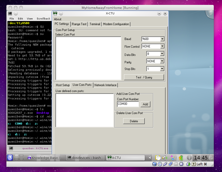This screenshot has width=222, height=172.
Task: Click the virtual desktop pager in the panel
Action: (x=19, y=158)
